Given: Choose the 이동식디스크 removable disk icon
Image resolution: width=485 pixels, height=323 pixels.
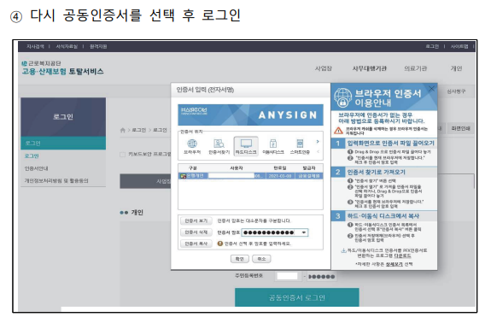Looking at the screenshot, I should click(273, 146).
